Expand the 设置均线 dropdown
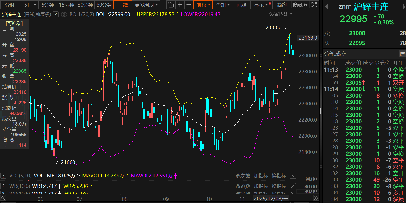Viewport: 406px width, 203px height. pos(281,14)
